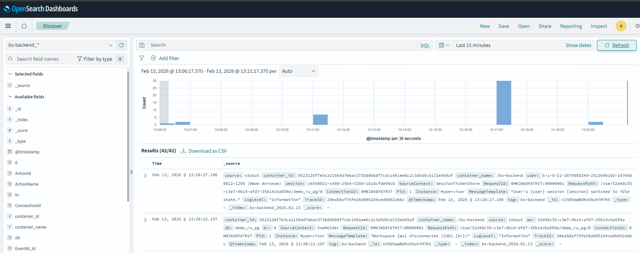
Task: Open the Inspect menu item
Action: click(599, 26)
